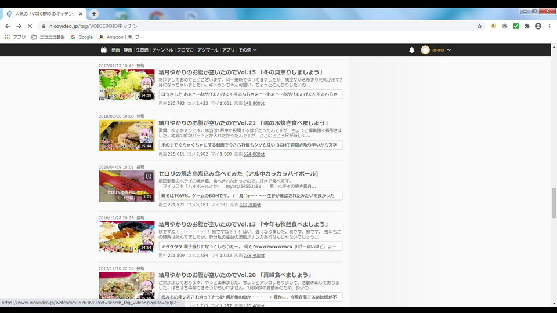This screenshot has width=557, height=313.
Task: Open the セロリ video thumbnail
Action: tap(126, 186)
